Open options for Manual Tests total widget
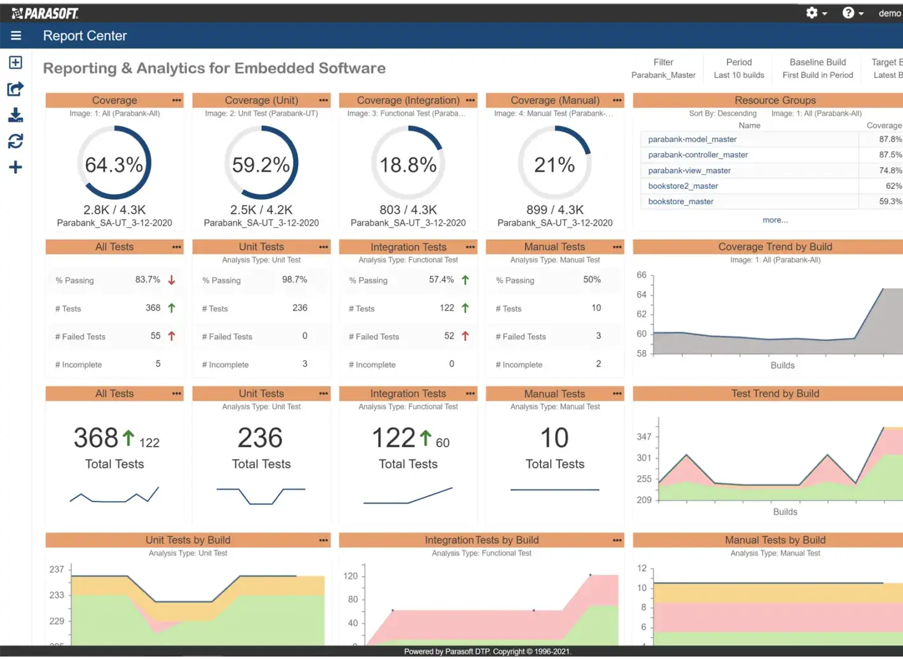903x659 pixels. [617, 394]
